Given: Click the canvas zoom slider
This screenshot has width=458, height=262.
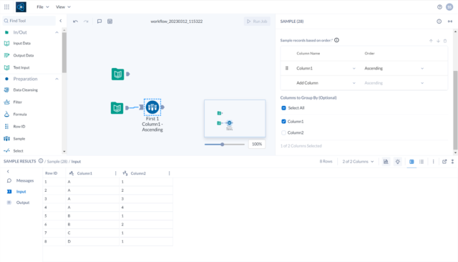Looking at the screenshot, I should pyautogui.click(x=224, y=145).
